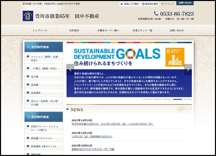The image size is (216, 156).
Task: Click the SDGs banner slide image
Action: pyautogui.click(x=129, y=69)
